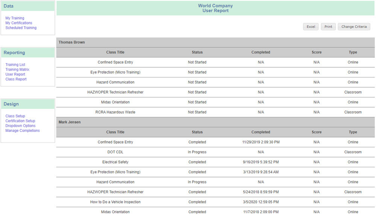Screen dimensions: 376x215
Task: Click the Print button
Action: [328, 27]
